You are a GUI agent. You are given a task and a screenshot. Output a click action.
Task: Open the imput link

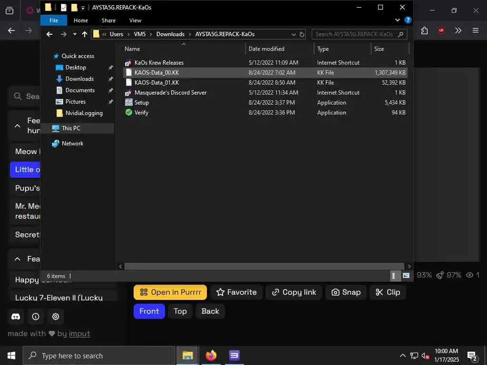click(x=79, y=334)
